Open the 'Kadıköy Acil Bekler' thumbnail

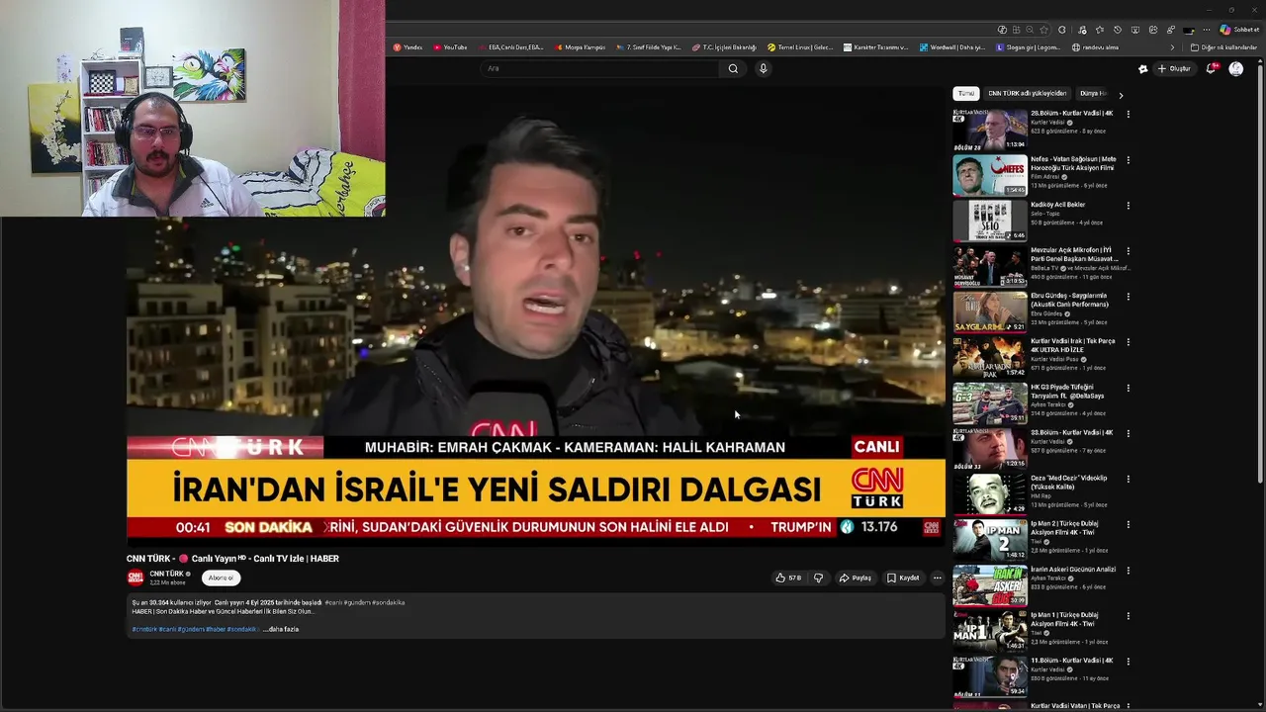pos(990,221)
